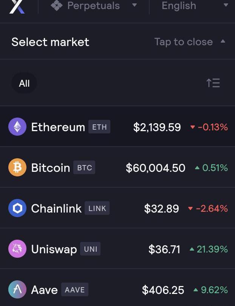Click the ETH ticker badge
Screen dimensions: 235x306
99,127
